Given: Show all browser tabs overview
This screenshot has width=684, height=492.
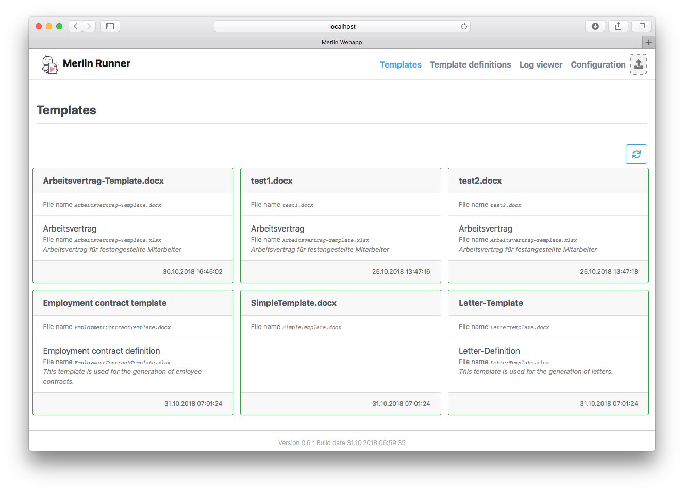Looking at the screenshot, I should coord(641,26).
